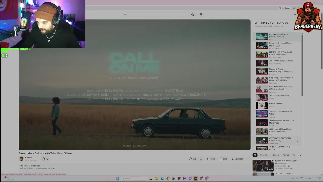Open Ask Google in browser toolbar
Screen dimensions: 323x182
285,8
